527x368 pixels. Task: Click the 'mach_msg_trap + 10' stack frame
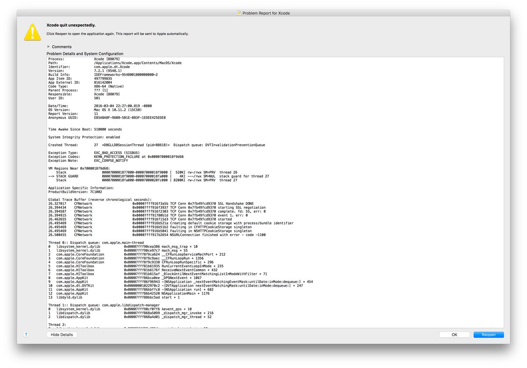pyautogui.click(x=123, y=247)
